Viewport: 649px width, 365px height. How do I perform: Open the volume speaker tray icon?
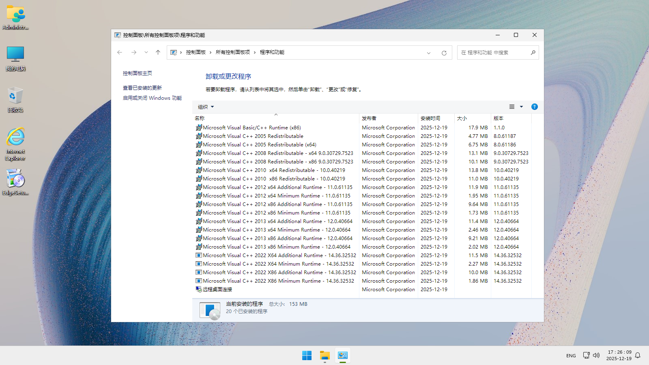pyautogui.click(x=596, y=355)
